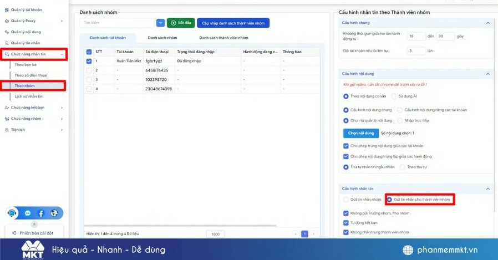
Task: Click the Phiên bản cài đặt icon
Action: tap(14, 233)
